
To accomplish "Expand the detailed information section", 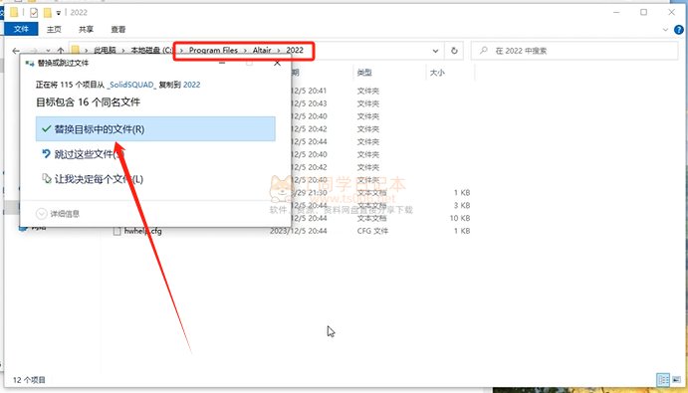I will pyautogui.click(x=58, y=214).
